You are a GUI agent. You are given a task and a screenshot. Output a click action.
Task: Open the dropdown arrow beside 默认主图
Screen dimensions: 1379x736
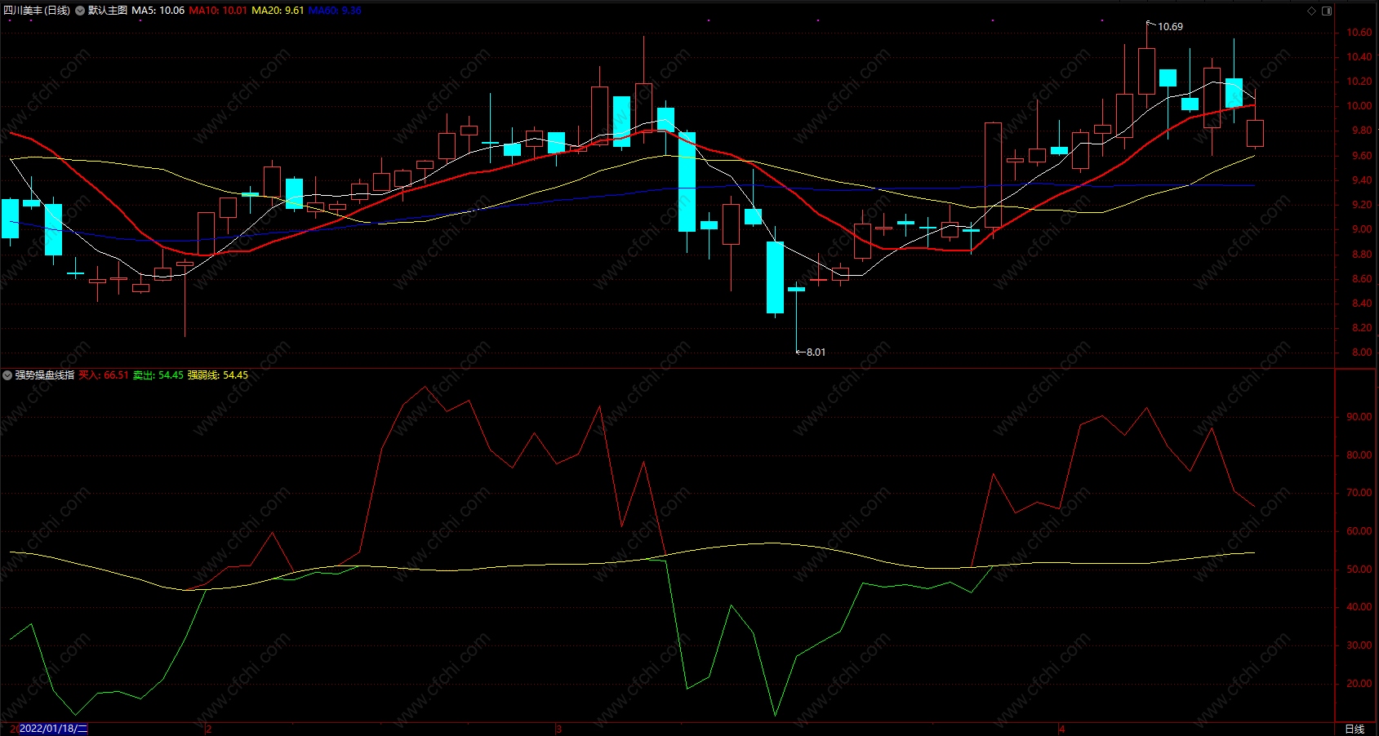point(80,11)
